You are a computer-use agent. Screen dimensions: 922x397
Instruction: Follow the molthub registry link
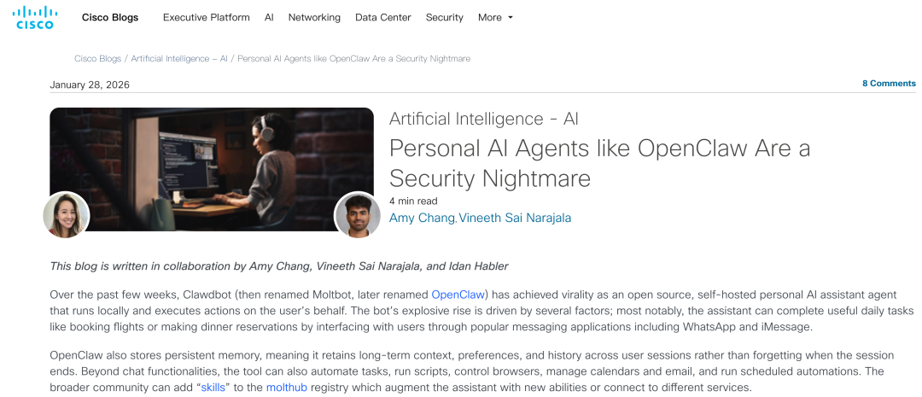pyautogui.click(x=287, y=388)
